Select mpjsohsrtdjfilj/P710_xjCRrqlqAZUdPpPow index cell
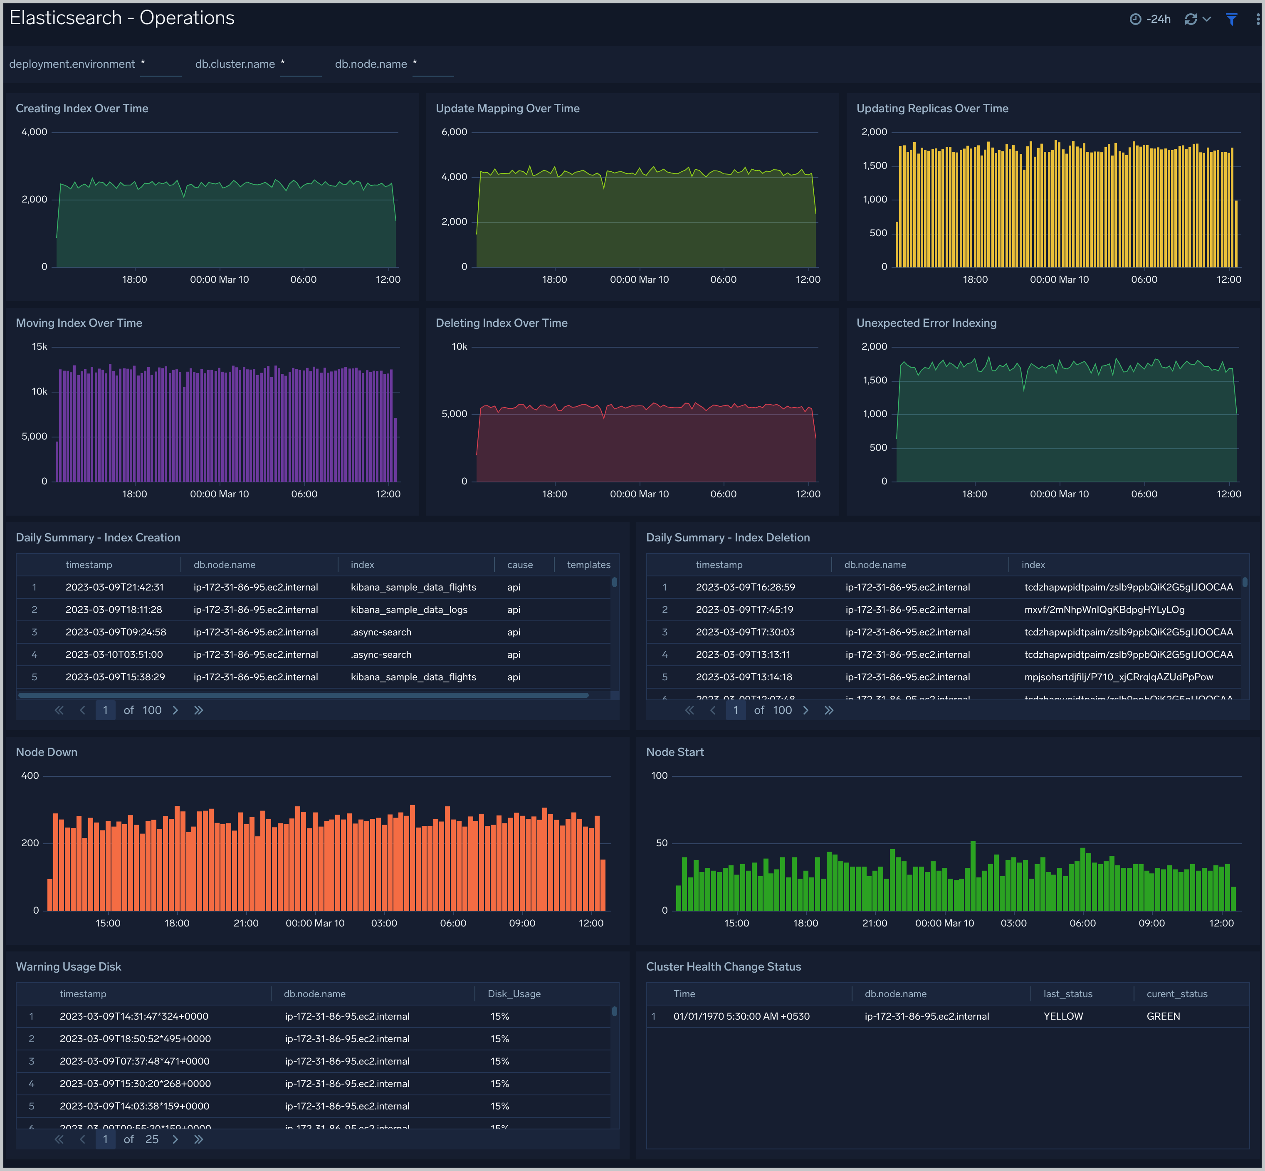The image size is (1265, 1171). 1119,677
